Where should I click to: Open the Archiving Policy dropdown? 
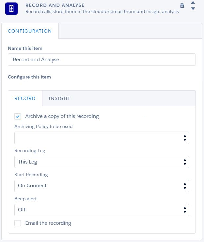(102, 138)
